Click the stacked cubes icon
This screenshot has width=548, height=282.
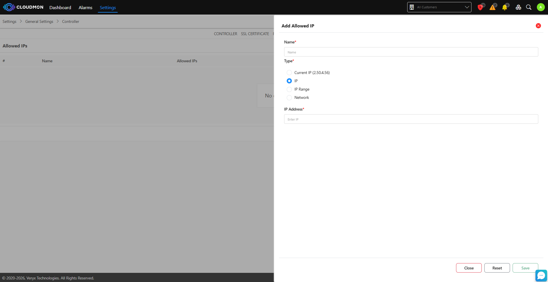coord(518,7)
